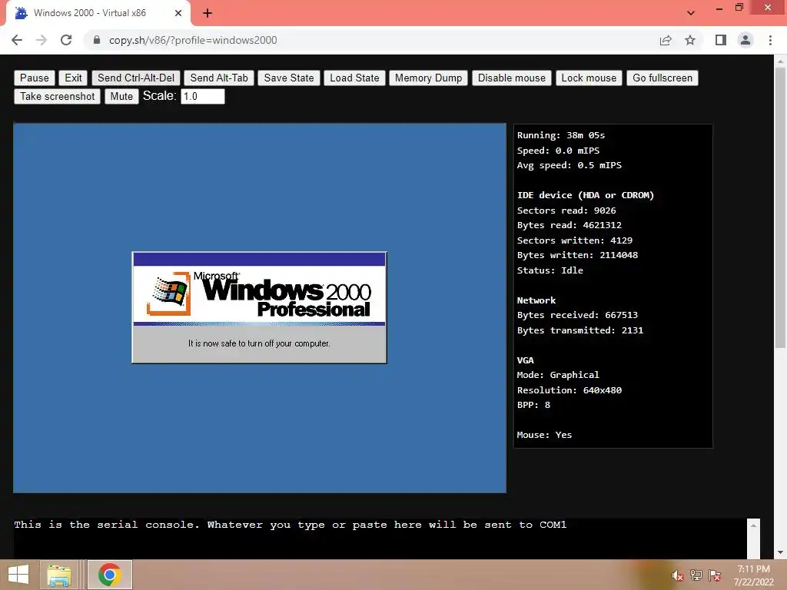Take screenshot of the emulator
Viewport: 787px width, 590px height.
pos(57,96)
